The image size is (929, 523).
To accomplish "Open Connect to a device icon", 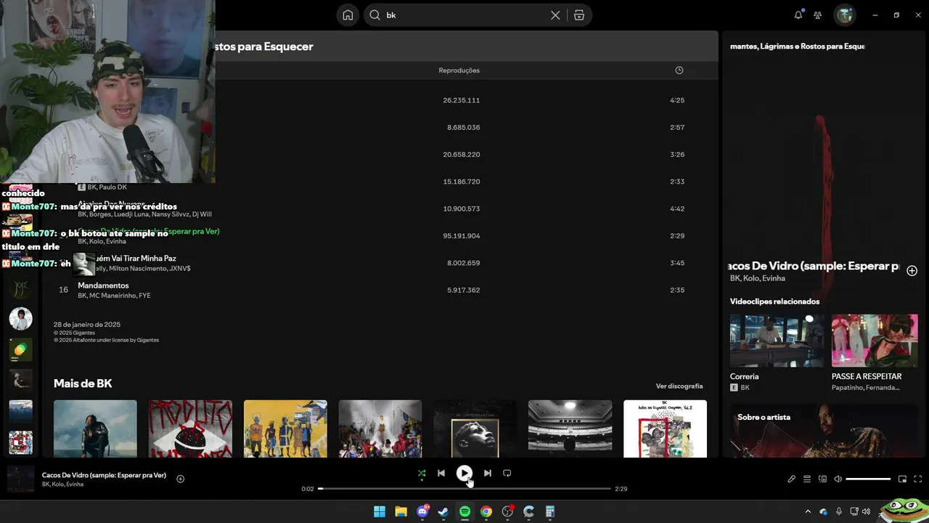I will 822,479.
